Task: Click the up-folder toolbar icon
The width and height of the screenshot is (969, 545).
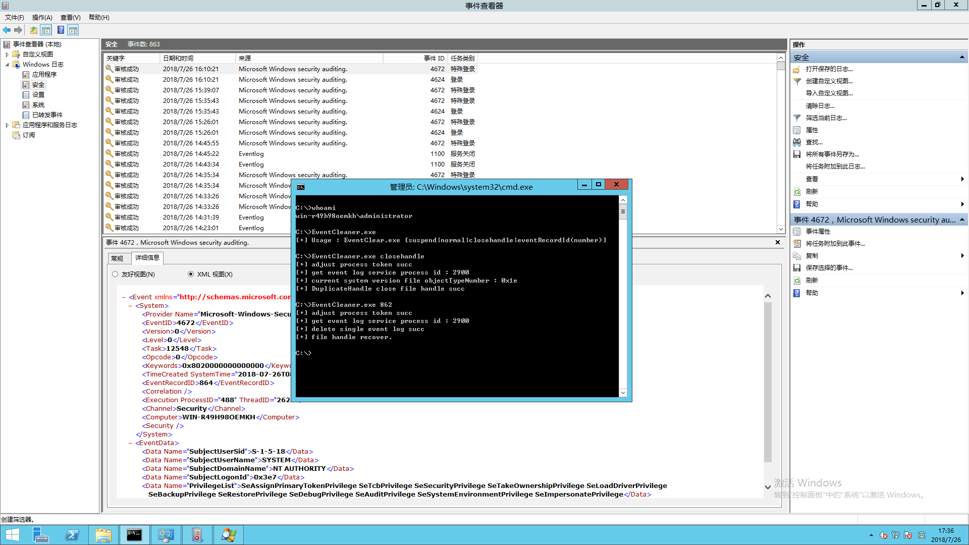Action: pos(33,30)
